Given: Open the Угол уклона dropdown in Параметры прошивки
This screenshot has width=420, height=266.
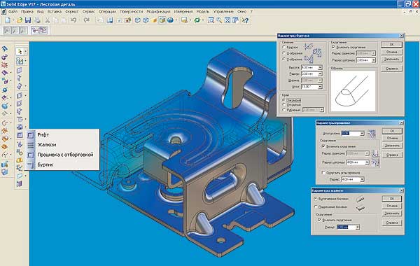Looking at the screenshot, I should point(362,134).
